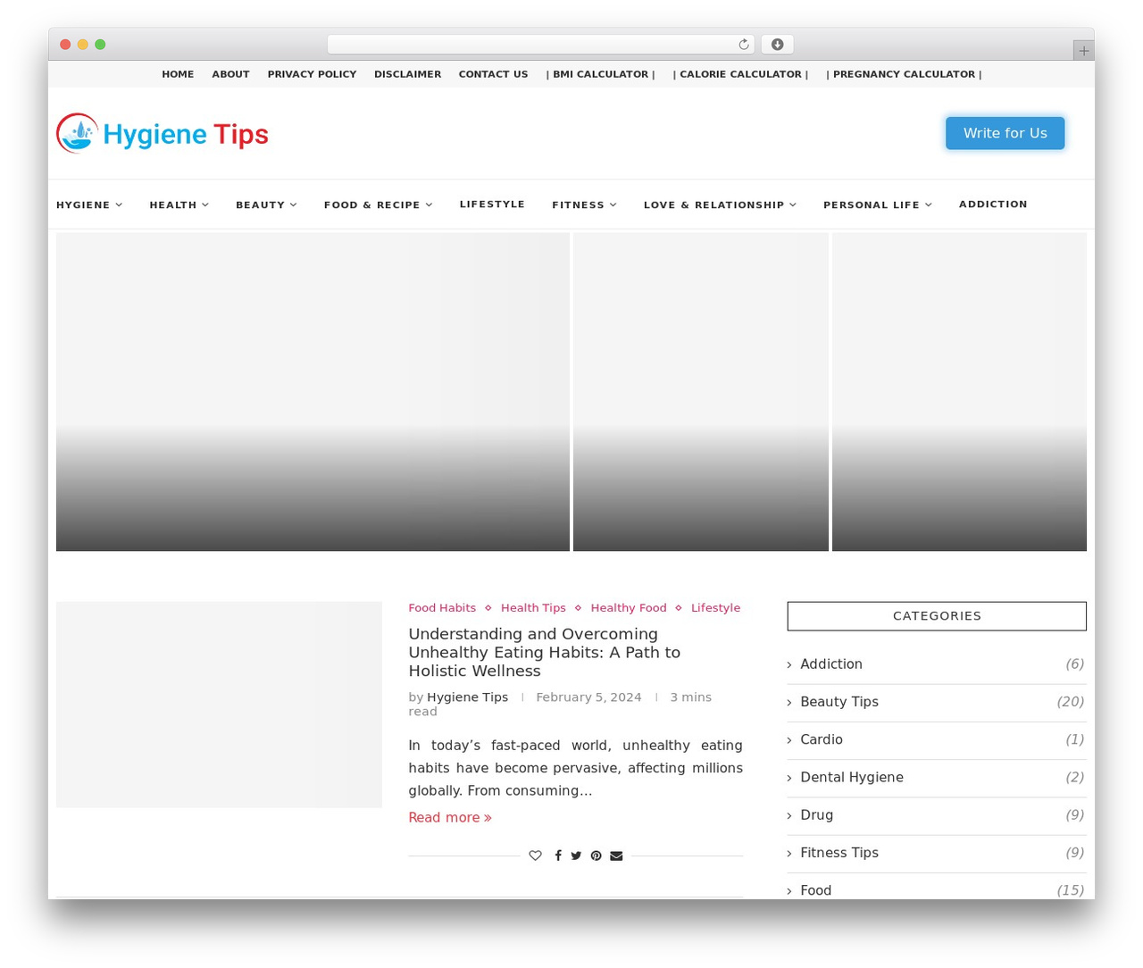Open the Privacy Policy page
The width and height of the screenshot is (1143, 968).
coord(312,74)
